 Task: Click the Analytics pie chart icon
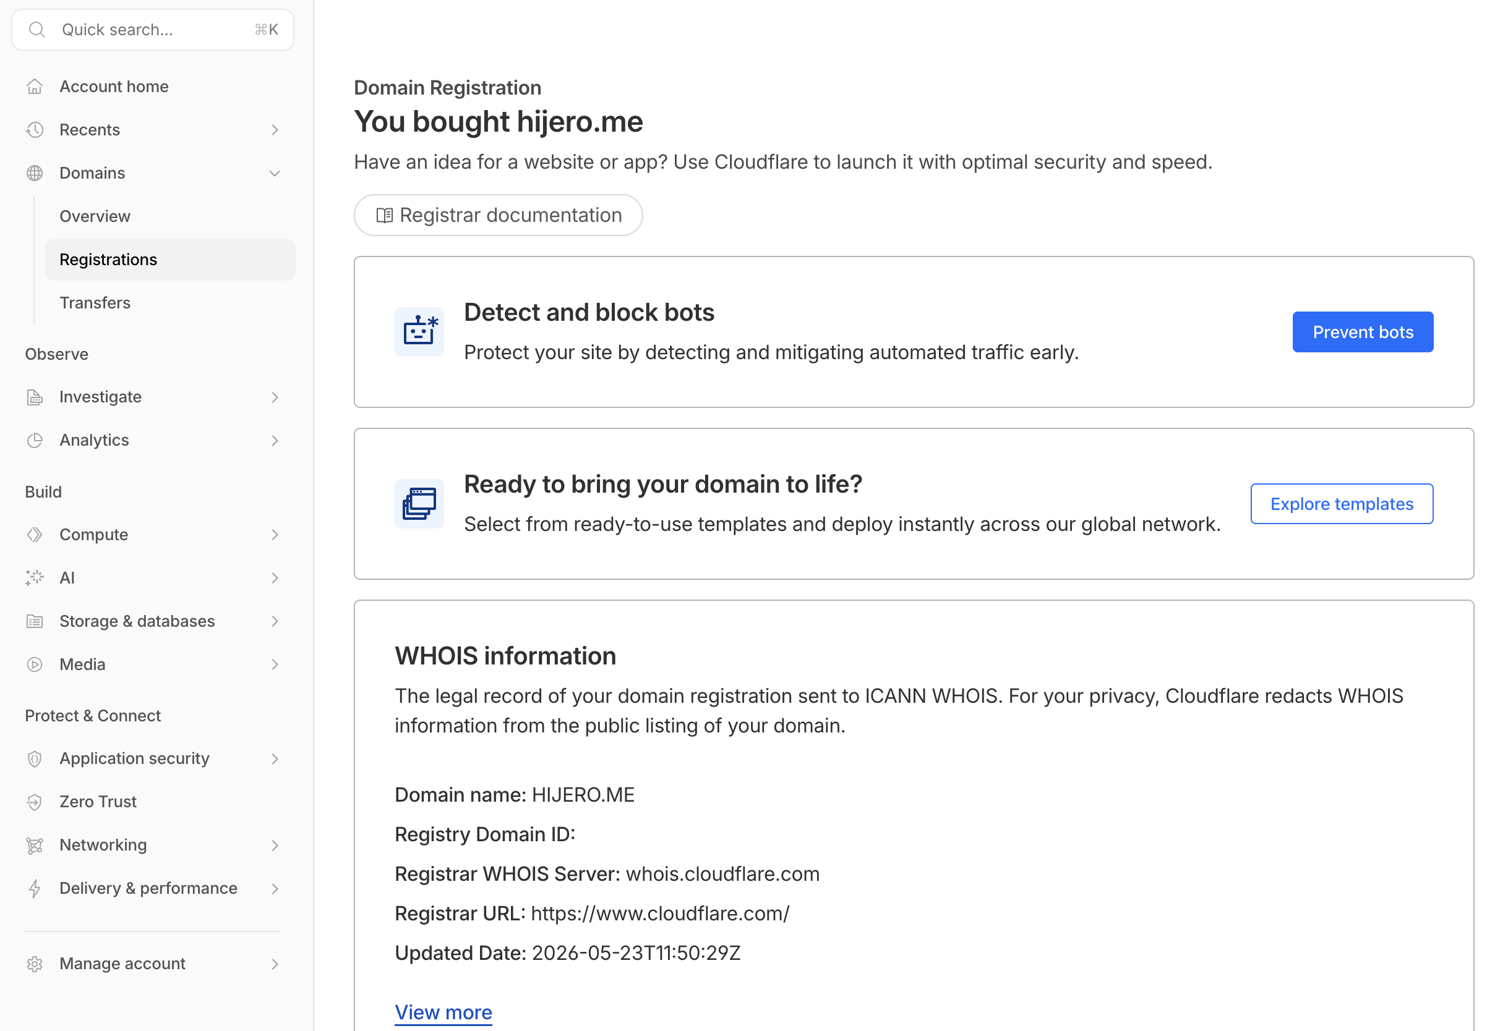[x=35, y=440]
